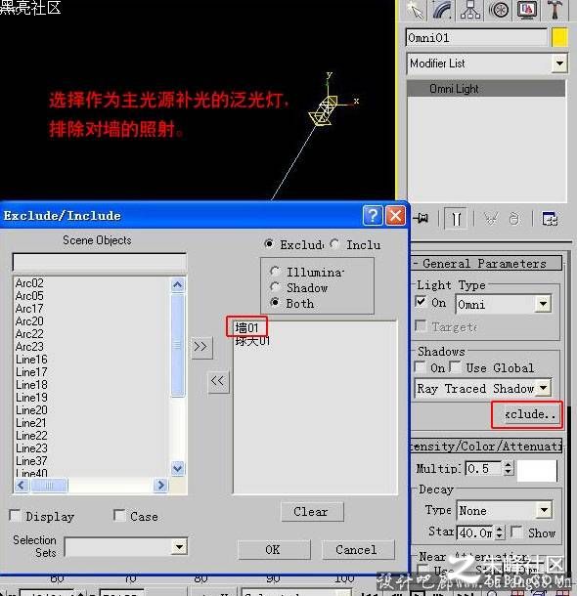This screenshot has width=577, height=596.
Task: Click the OK button
Action: tap(274, 550)
